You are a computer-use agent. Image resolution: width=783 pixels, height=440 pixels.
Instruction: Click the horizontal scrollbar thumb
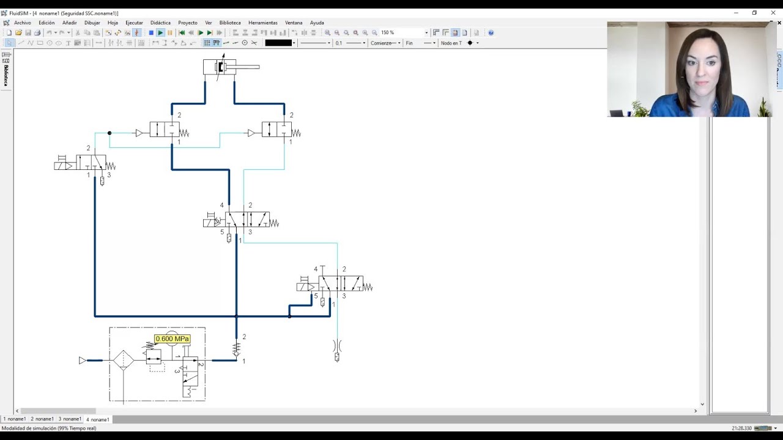tap(58, 411)
